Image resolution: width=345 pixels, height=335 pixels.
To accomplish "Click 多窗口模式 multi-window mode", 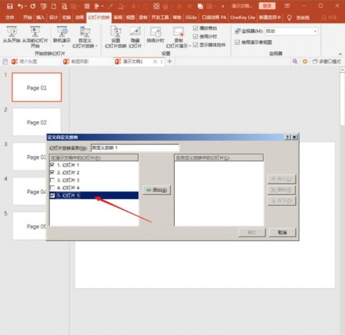I will coord(327,61).
